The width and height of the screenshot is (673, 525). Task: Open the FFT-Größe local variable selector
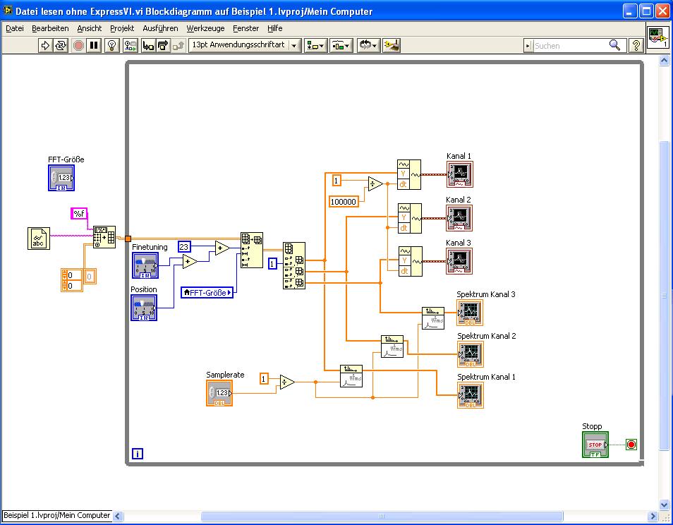click(x=207, y=292)
